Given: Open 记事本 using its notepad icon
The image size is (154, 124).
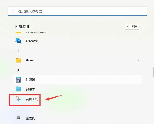Looking at the screenshot, I should (x=18, y=89).
